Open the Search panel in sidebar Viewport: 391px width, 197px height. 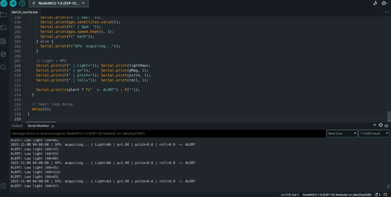[x=3, y=68]
